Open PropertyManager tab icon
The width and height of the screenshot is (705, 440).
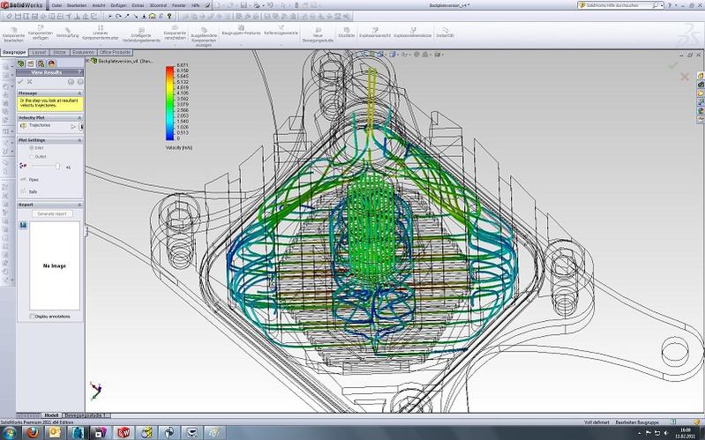(31, 63)
